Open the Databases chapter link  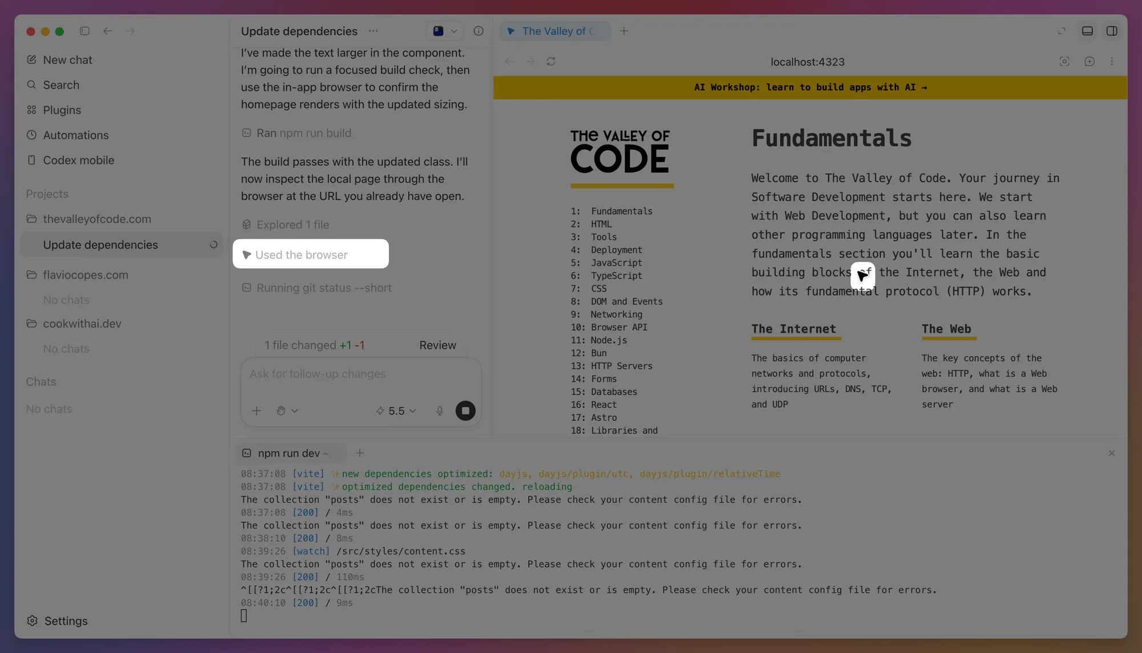[614, 392]
